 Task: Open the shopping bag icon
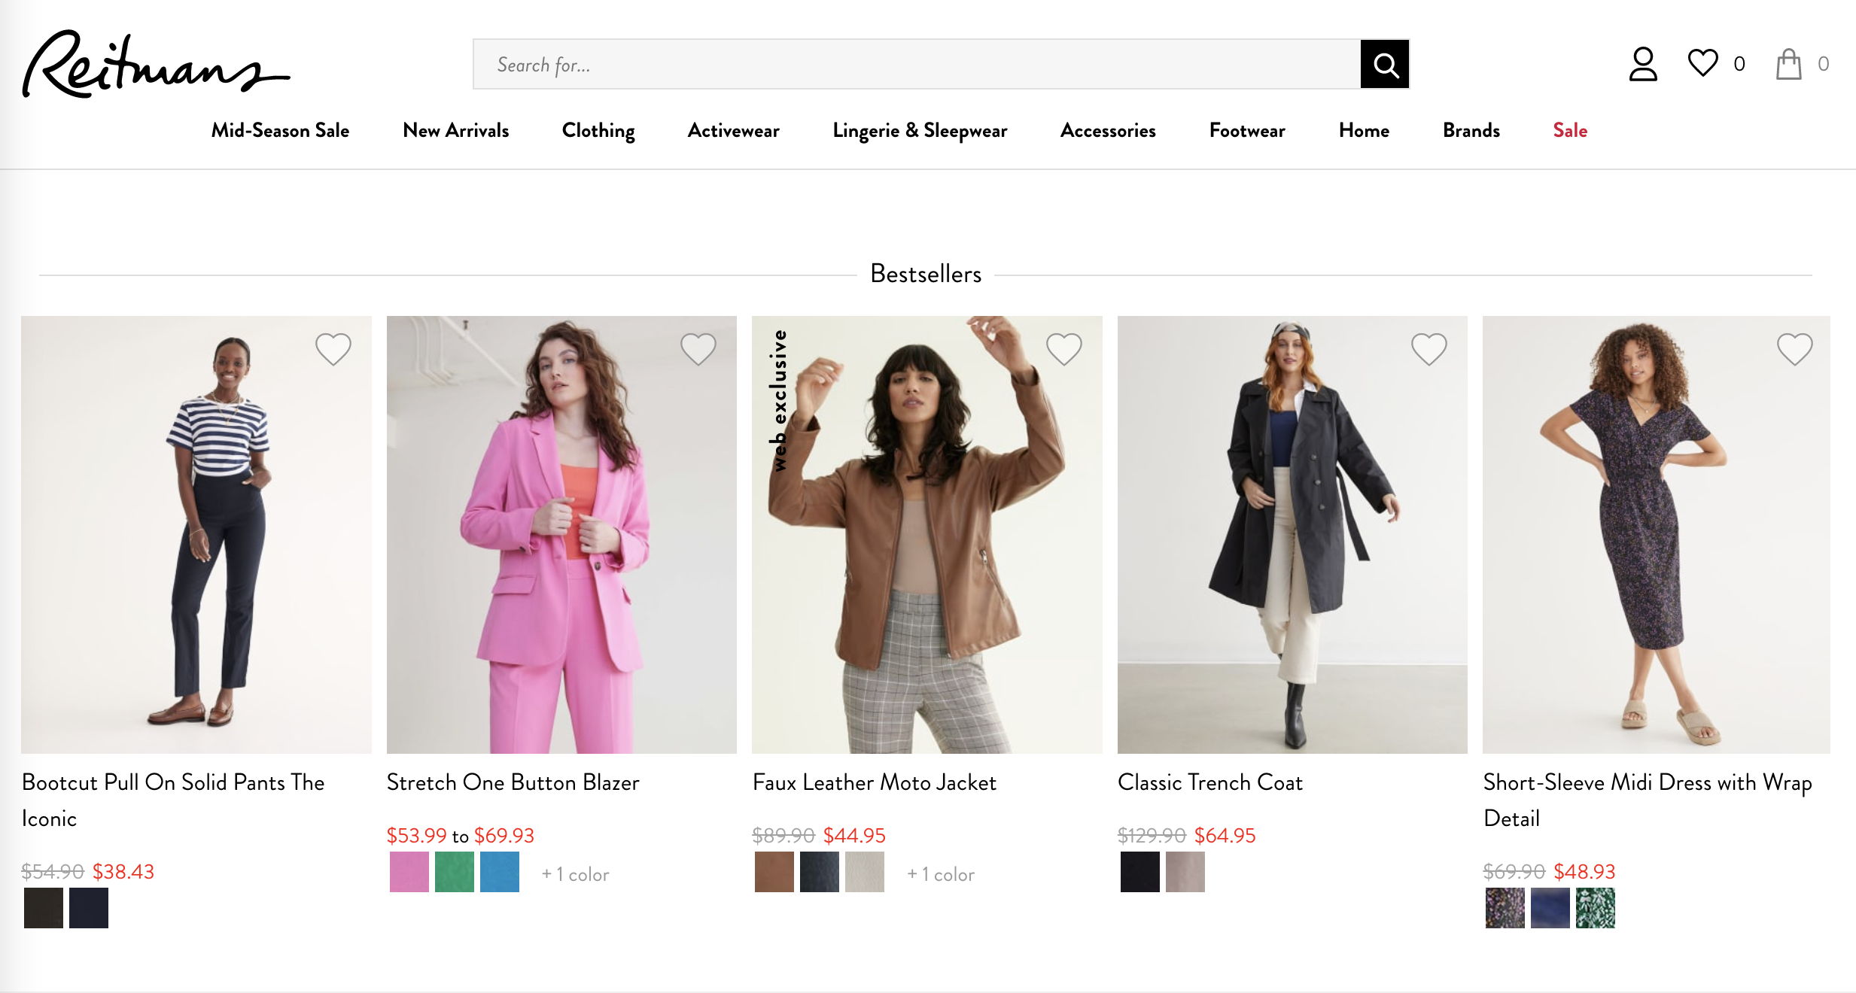1789,65
